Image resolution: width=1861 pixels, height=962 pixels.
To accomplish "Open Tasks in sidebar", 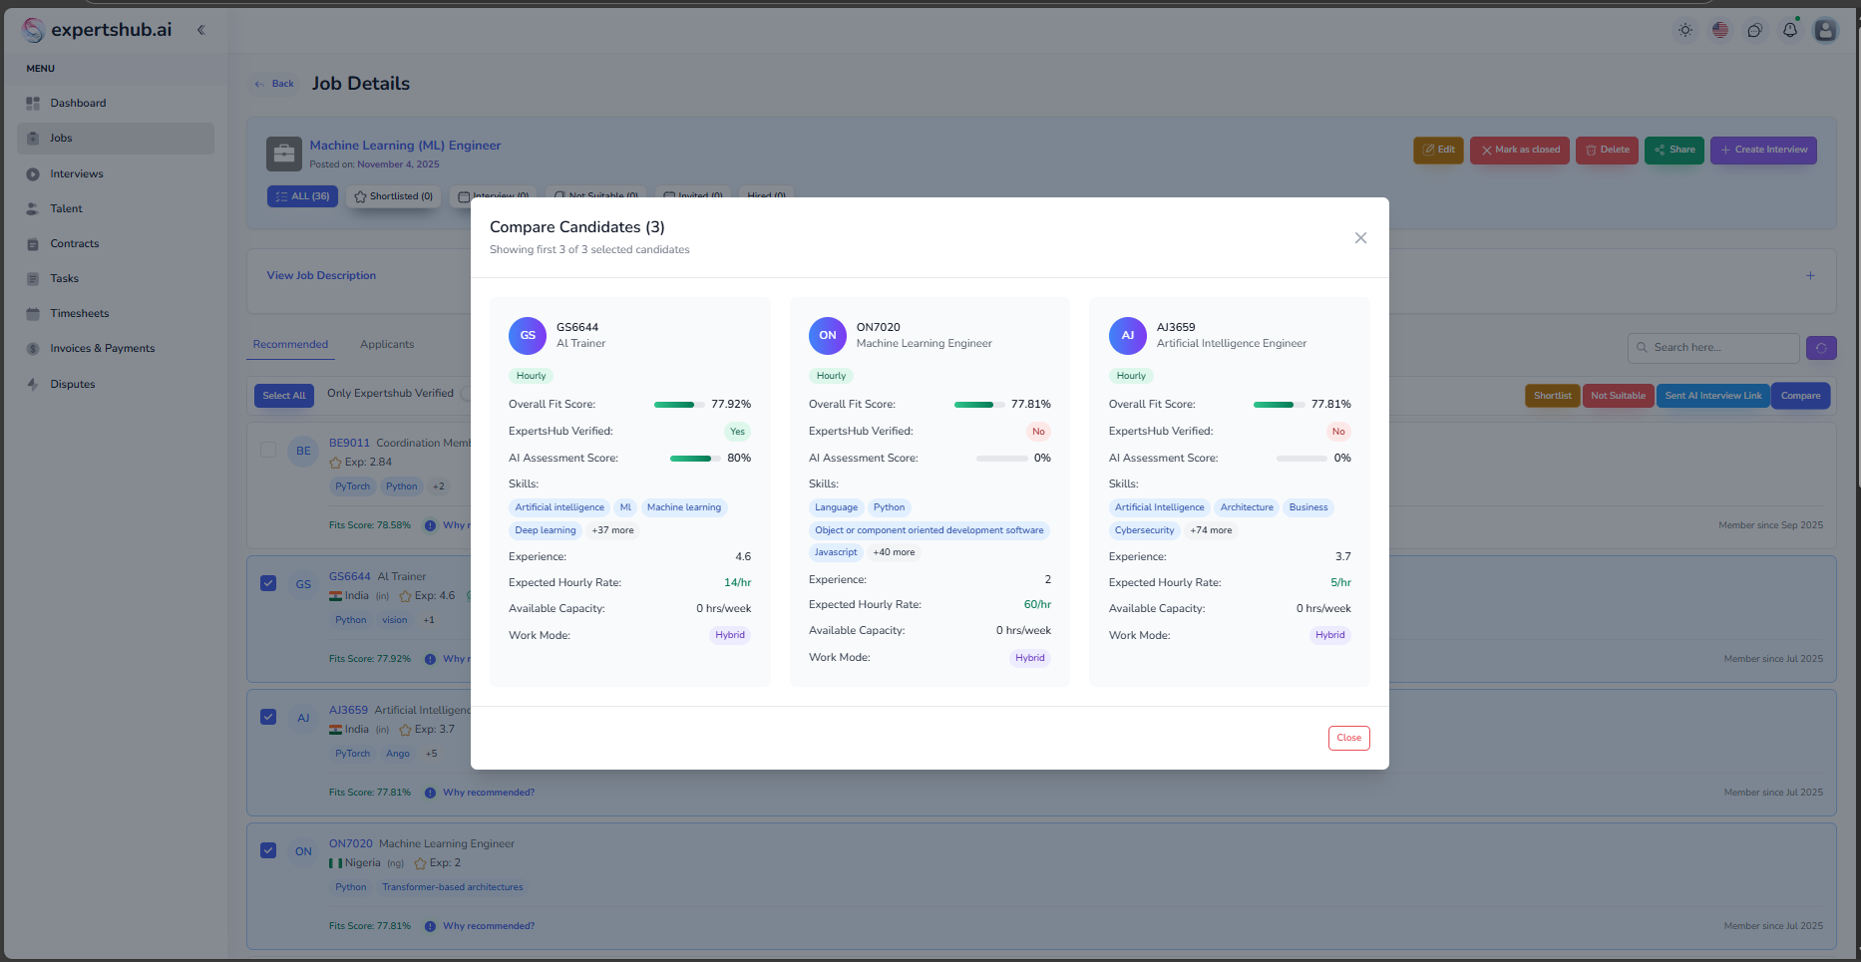I will [x=64, y=278].
